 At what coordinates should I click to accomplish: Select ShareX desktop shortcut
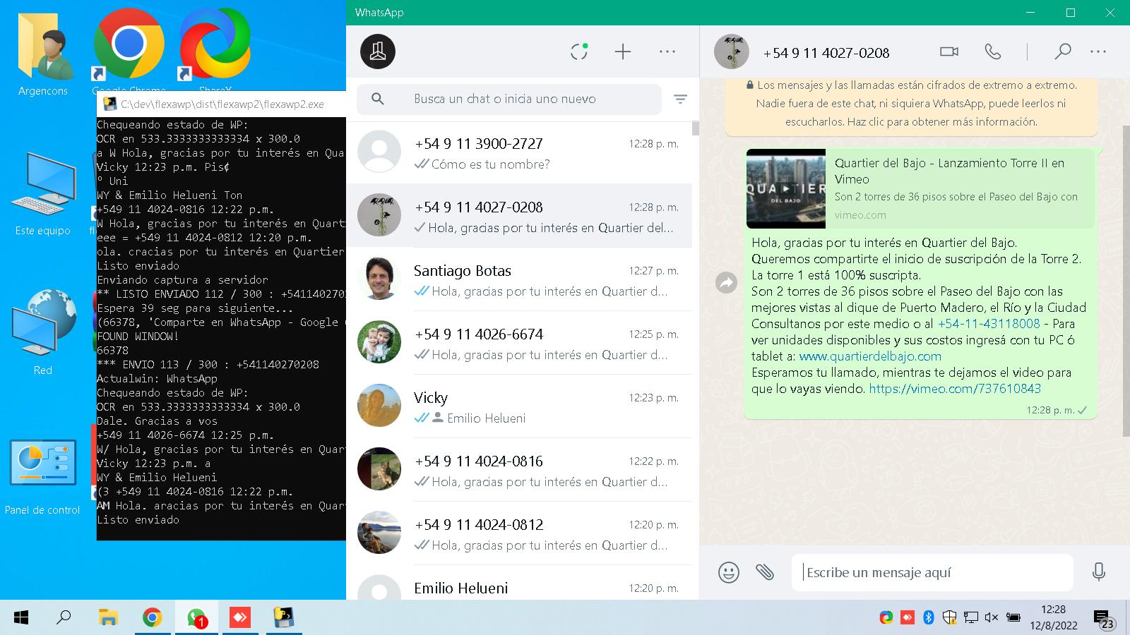coord(215,49)
